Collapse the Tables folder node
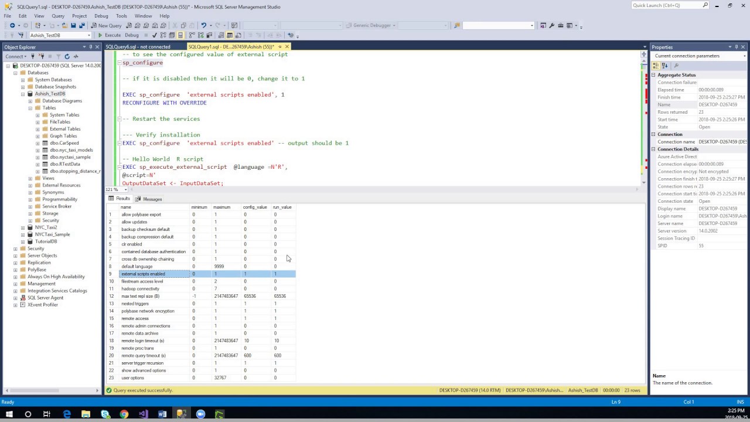Screen dimensions: 750x422 30,108
